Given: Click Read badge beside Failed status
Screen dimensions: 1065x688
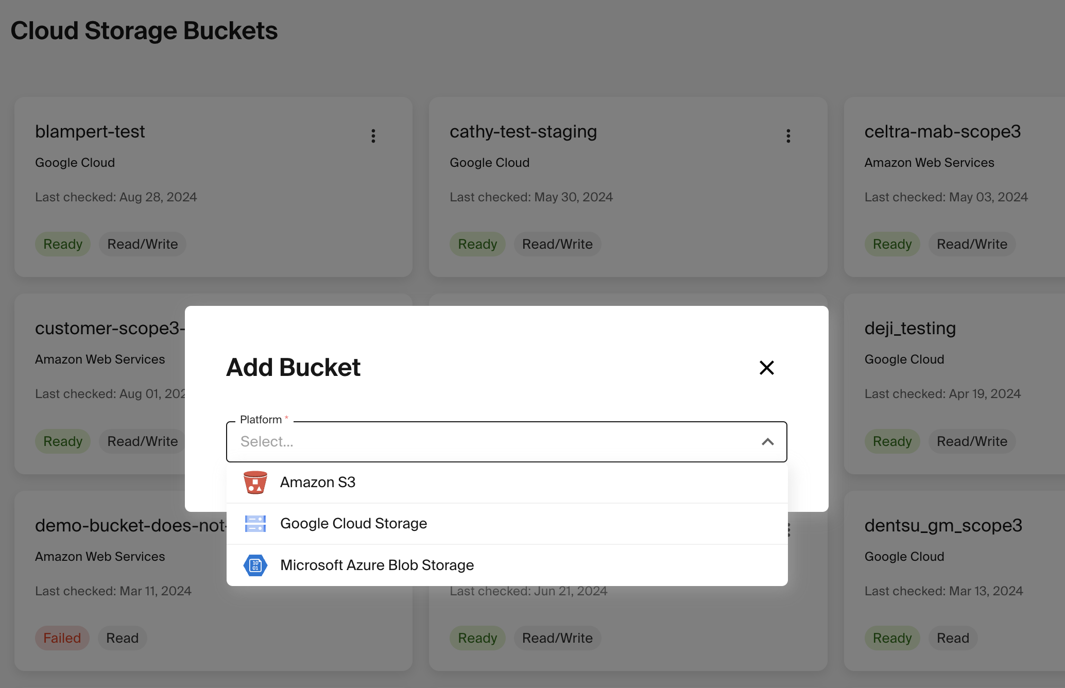Looking at the screenshot, I should [122, 638].
